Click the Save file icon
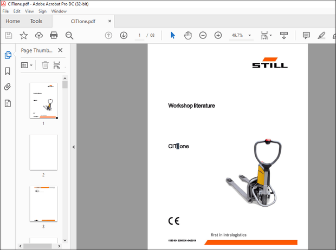This screenshot has height=250, width=336. [x=9, y=35]
